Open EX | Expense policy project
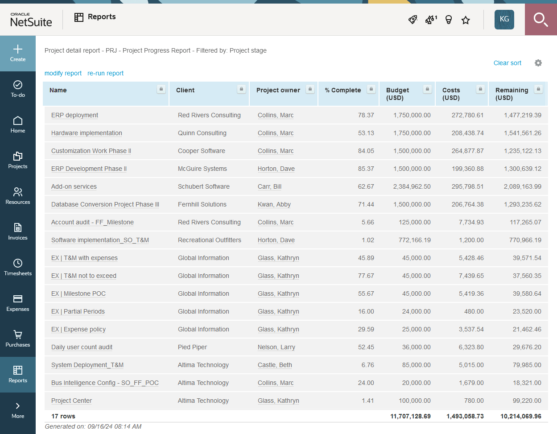Image resolution: width=557 pixels, height=434 pixels. point(78,329)
